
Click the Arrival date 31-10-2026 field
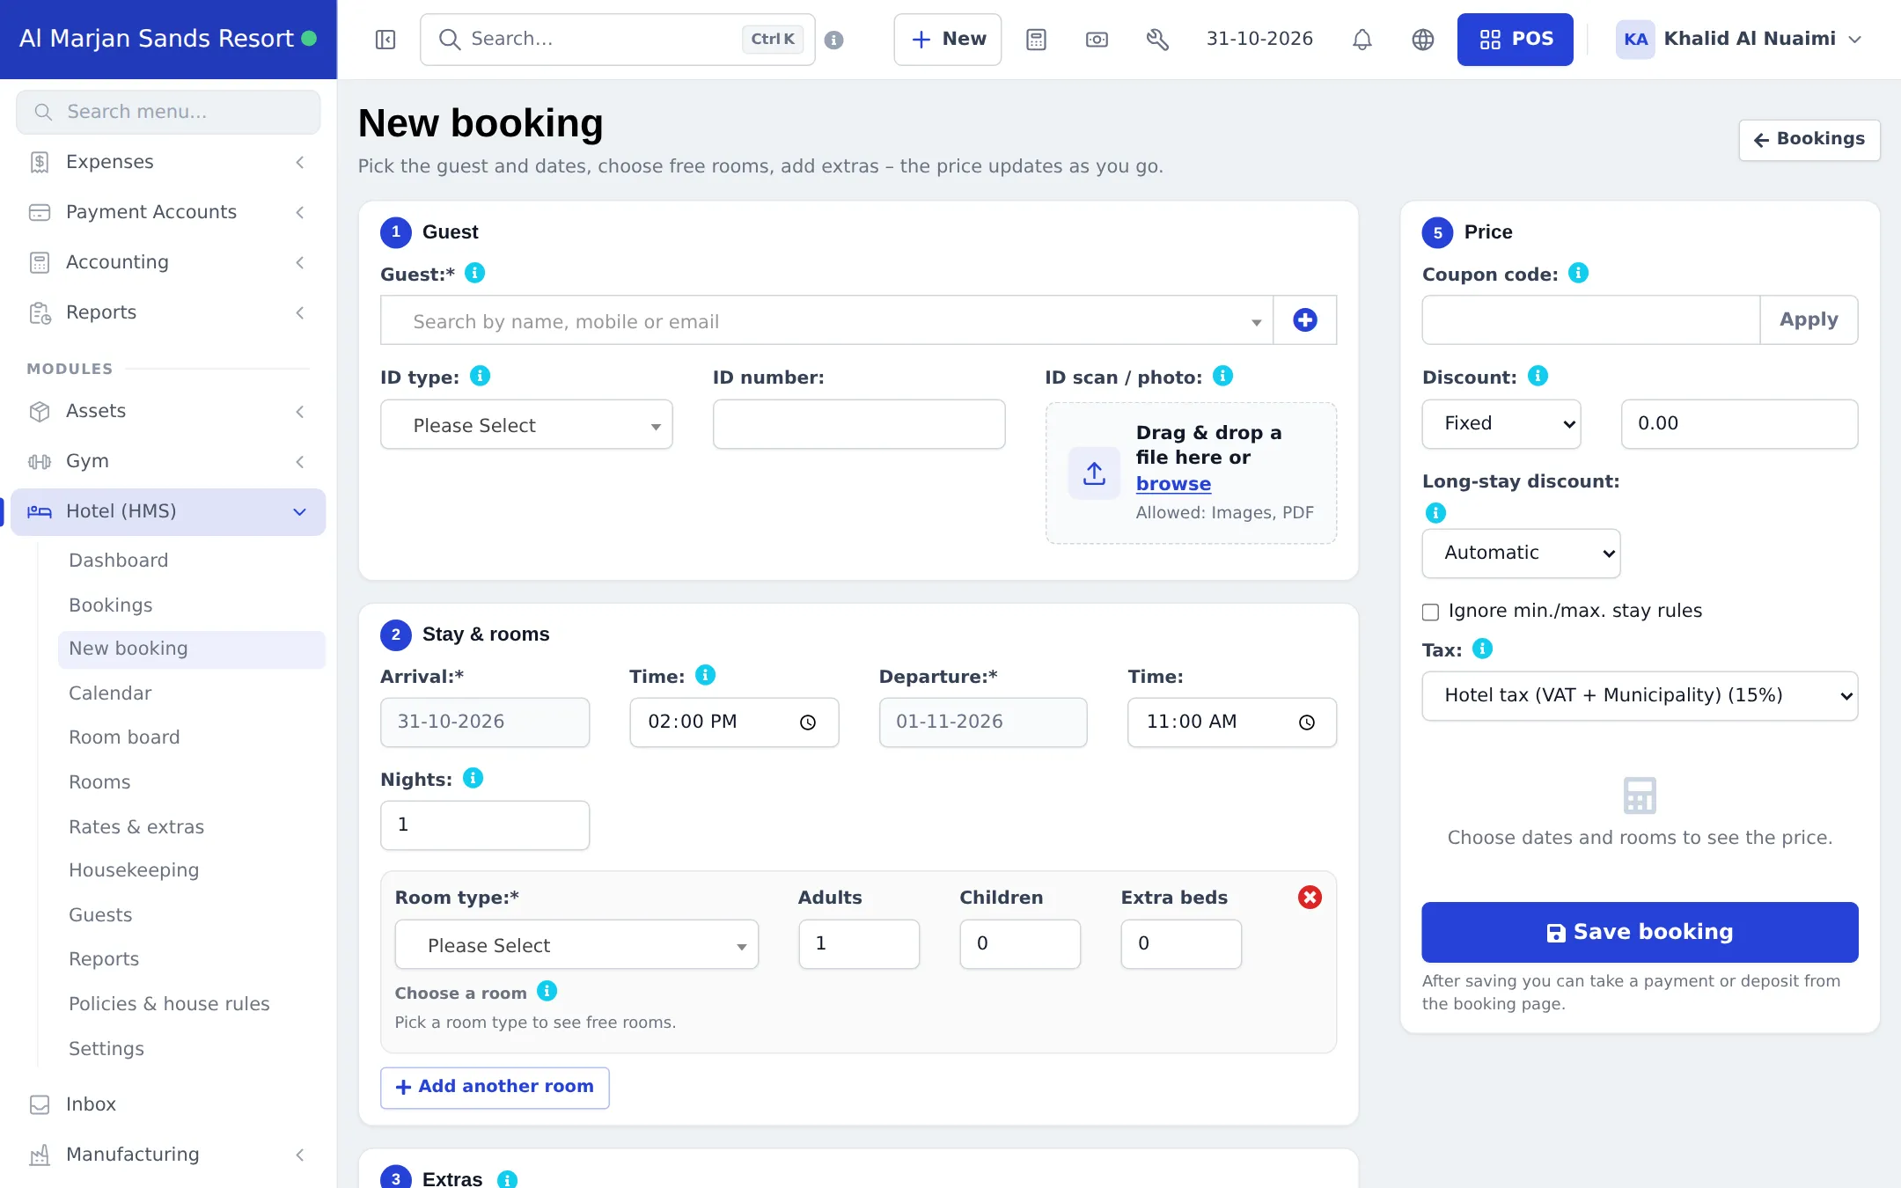[484, 722]
